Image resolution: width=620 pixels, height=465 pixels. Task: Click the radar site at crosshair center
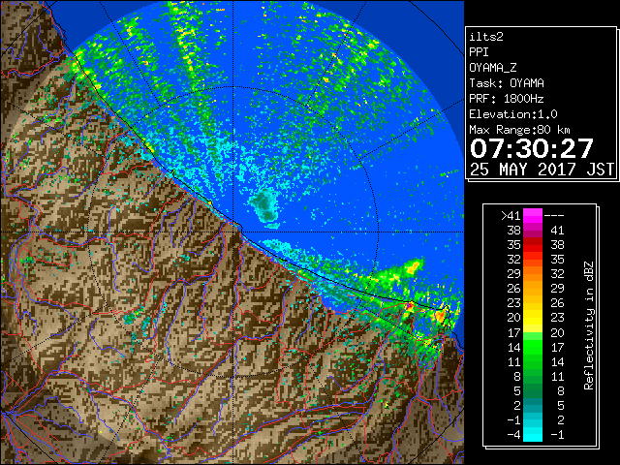tap(233, 232)
